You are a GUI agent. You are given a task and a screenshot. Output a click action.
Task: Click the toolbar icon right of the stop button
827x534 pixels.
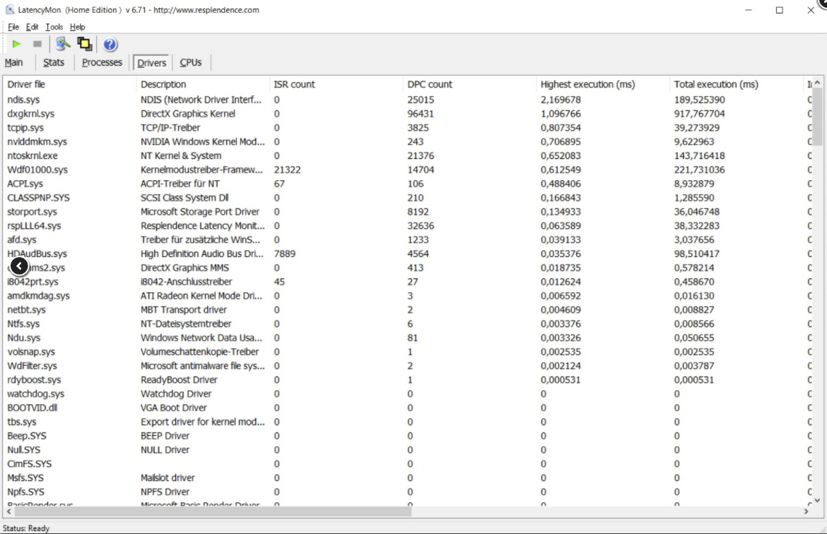(62, 44)
